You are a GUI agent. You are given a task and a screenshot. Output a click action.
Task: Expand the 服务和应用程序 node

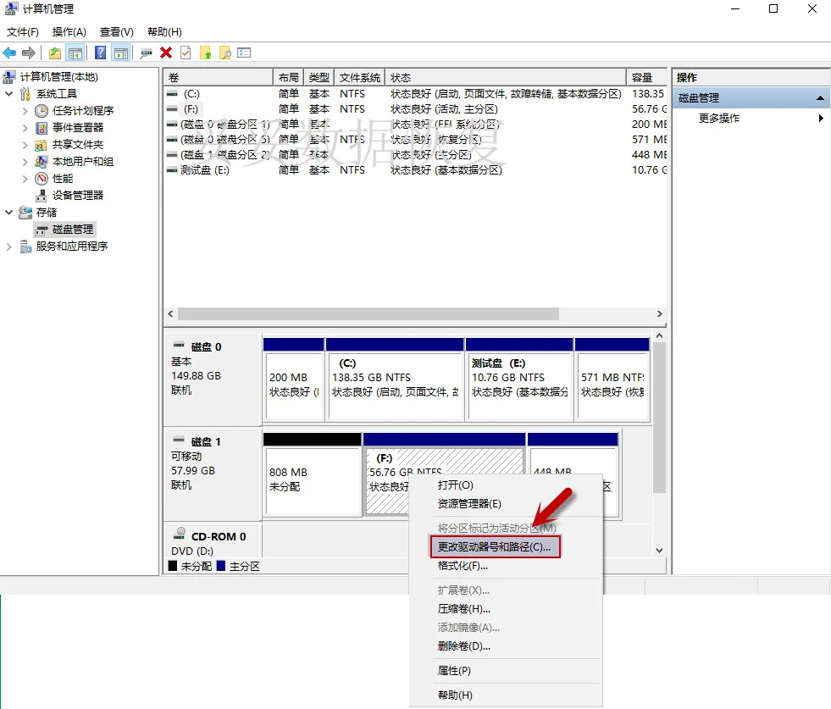9,246
